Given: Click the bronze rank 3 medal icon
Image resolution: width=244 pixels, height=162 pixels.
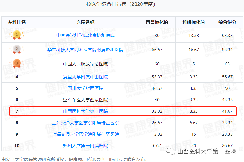Looking at the screenshot, I should (17, 64).
